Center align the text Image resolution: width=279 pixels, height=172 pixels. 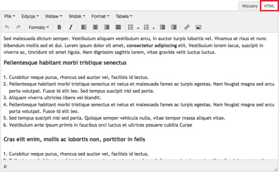[x=95, y=27]
